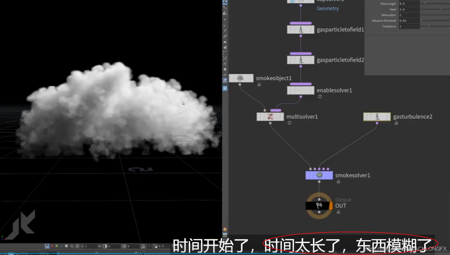Image resolution: width=450 pixels, height=255 pixels.
Task: Click the gasparticletofield2 node label
Action: point(340,60)
